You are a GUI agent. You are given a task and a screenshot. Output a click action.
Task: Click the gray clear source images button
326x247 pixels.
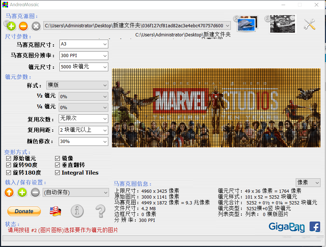click(36, 26)
